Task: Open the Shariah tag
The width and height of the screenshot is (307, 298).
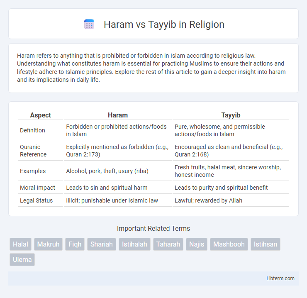Action: click(102, 244)
